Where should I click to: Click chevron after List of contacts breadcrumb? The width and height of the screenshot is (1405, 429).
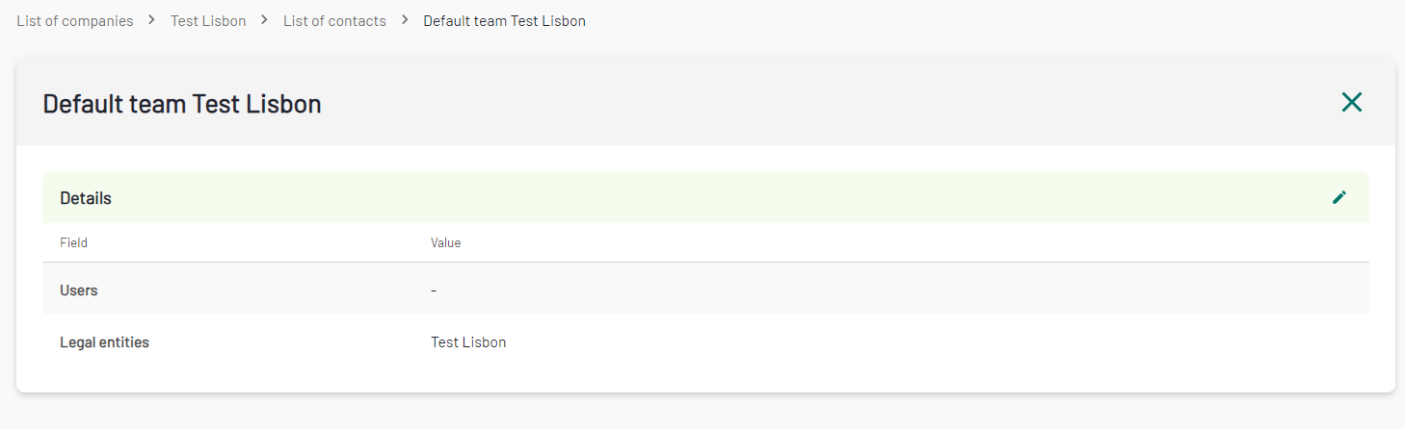point(405,20)
